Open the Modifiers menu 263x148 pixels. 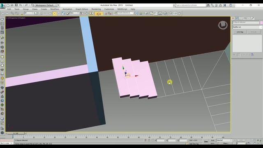(x=55, y=9)
